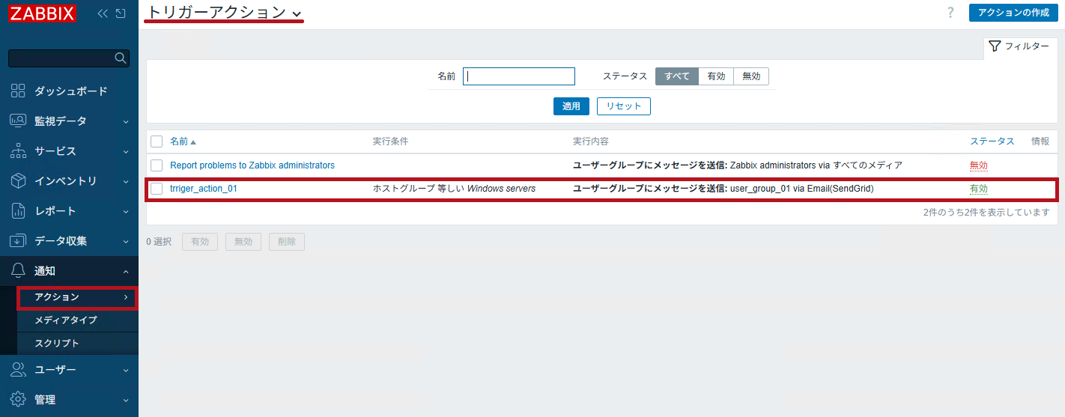
Task: Expand the サービス menu chevron
Action: (126, 151)
